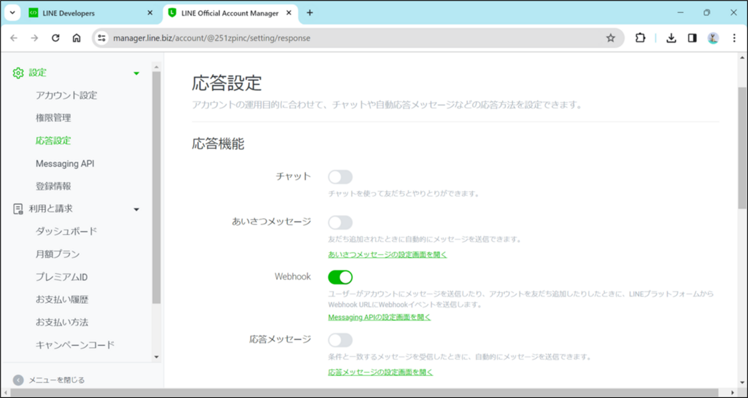
Task: Enable the チャット toggle
Action: point(340,177)
